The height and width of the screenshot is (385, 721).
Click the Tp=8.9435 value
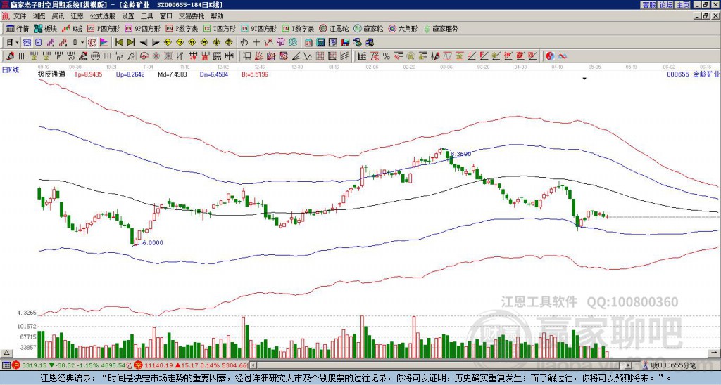87,74
